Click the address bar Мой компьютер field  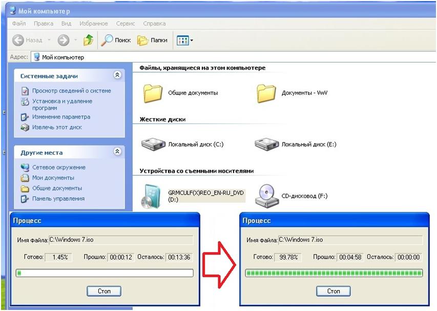(234, 57)
